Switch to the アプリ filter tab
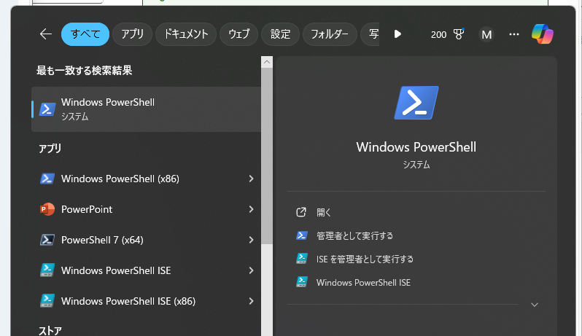This screenshot has width=582, height=336. click(x=133, y=34)
